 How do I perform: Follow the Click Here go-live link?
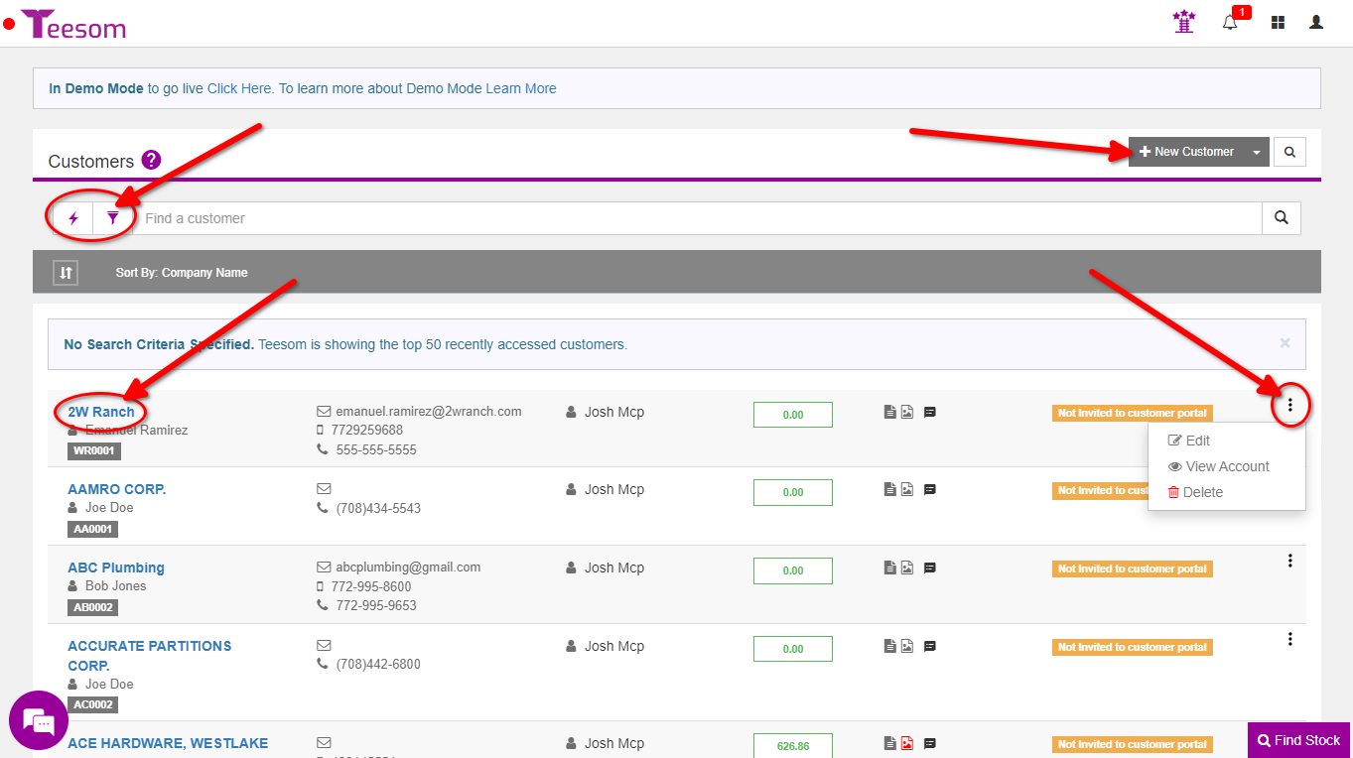click(x=239, y=88)
